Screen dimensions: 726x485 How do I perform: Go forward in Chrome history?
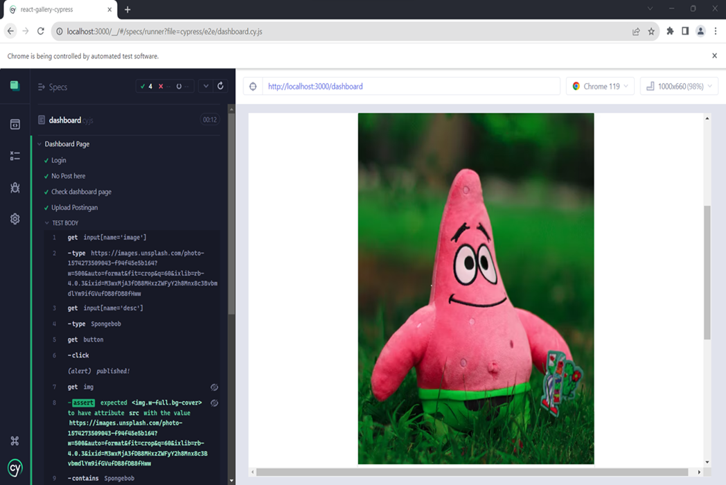click(26, 31)
